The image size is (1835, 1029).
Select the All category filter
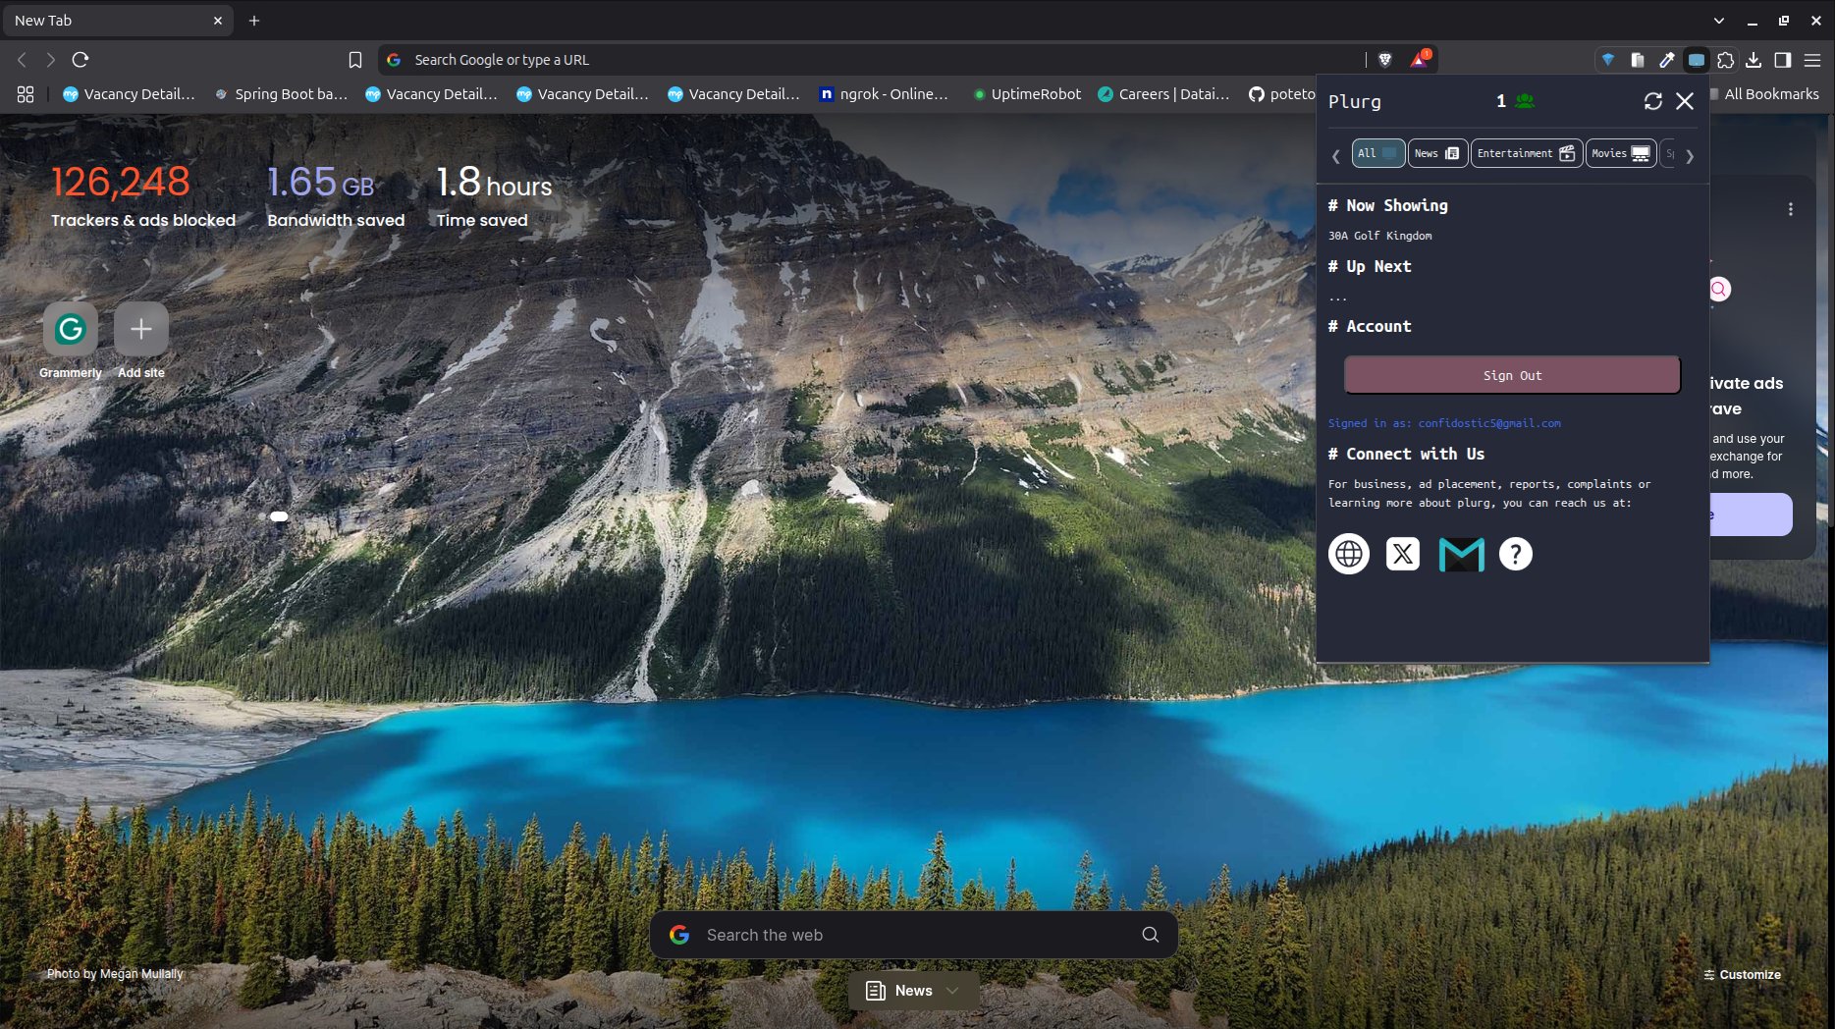click(1377, 153)
